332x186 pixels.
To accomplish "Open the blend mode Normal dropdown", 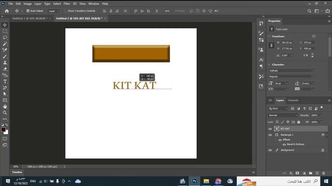I will tap(283, 115).
